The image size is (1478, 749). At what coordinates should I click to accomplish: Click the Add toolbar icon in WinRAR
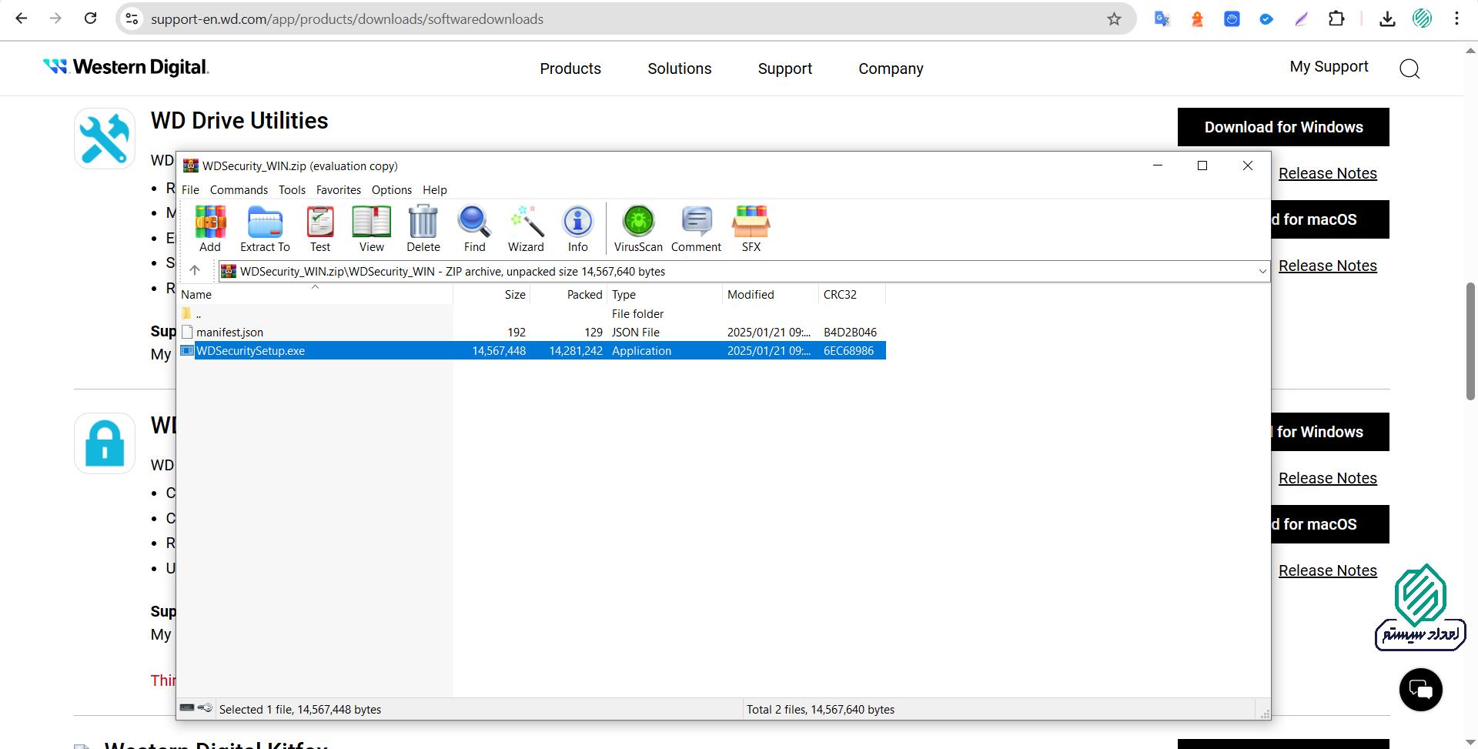[210, 229]
